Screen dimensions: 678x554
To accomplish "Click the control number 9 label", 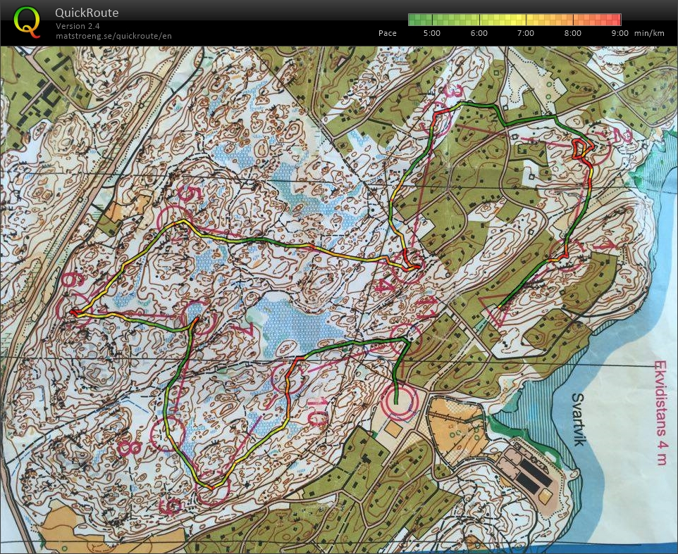I will point(171,505).
